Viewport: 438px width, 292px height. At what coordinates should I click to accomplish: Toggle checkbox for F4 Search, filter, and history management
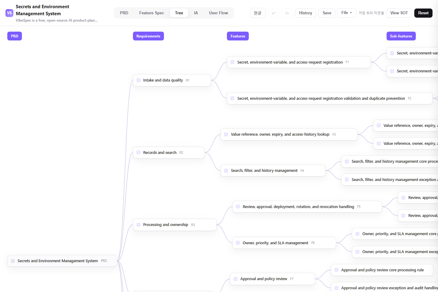226,171
